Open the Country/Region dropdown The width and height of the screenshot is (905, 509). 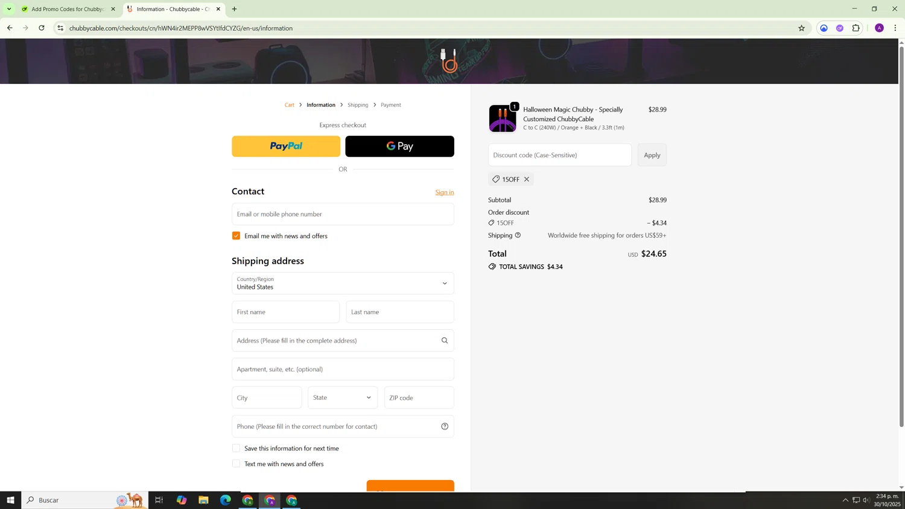point(343,283)
